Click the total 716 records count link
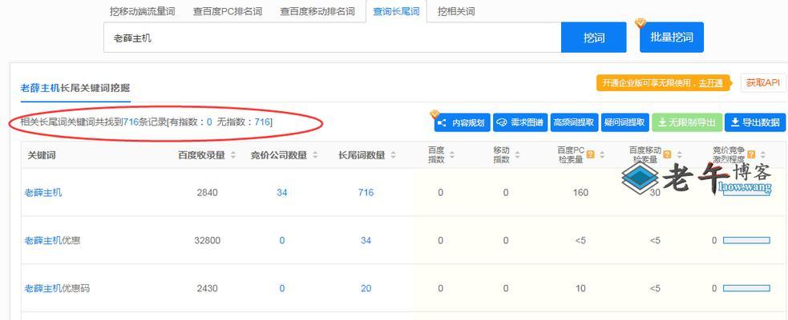Viewport: 788px width, 320px height. 131,121
